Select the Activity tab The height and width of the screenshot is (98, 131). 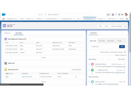point(93,33)
